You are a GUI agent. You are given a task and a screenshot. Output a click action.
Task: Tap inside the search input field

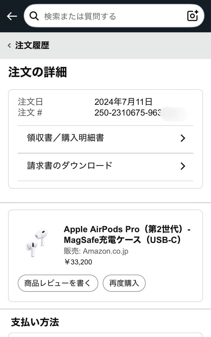[x=94, y=16]
